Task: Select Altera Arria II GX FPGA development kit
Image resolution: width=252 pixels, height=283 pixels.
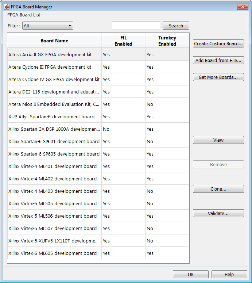Action: (x=98, y=54)
